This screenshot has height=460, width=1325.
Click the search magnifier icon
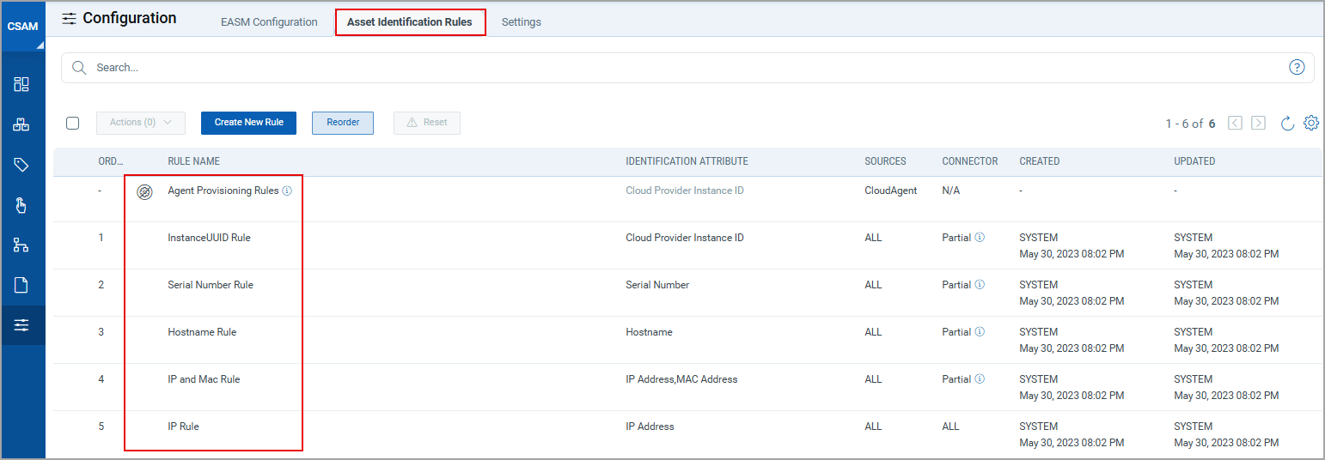[79, 68]
